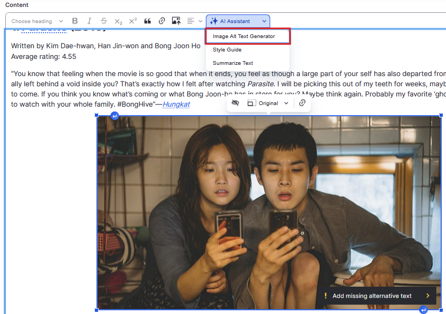Grab the top-right image resize handle
This screenshot has width=446, height=314.
click(x=441, y=115)
